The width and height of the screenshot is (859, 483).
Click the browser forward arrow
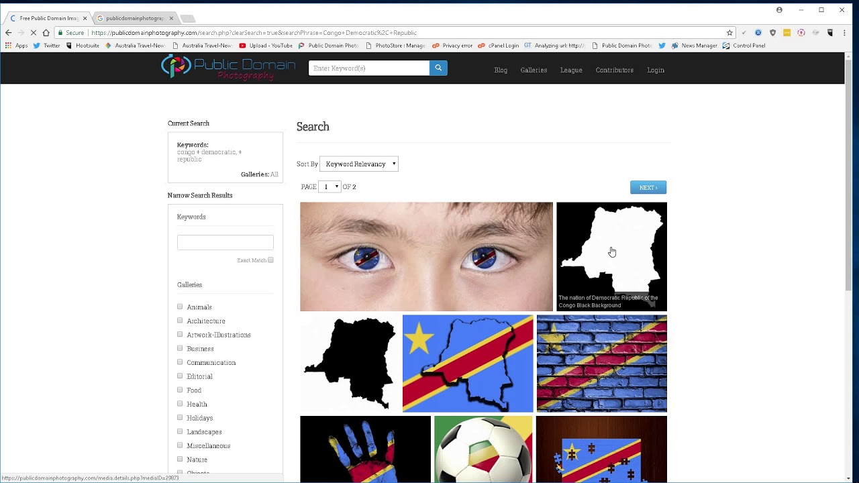point(21,32)
